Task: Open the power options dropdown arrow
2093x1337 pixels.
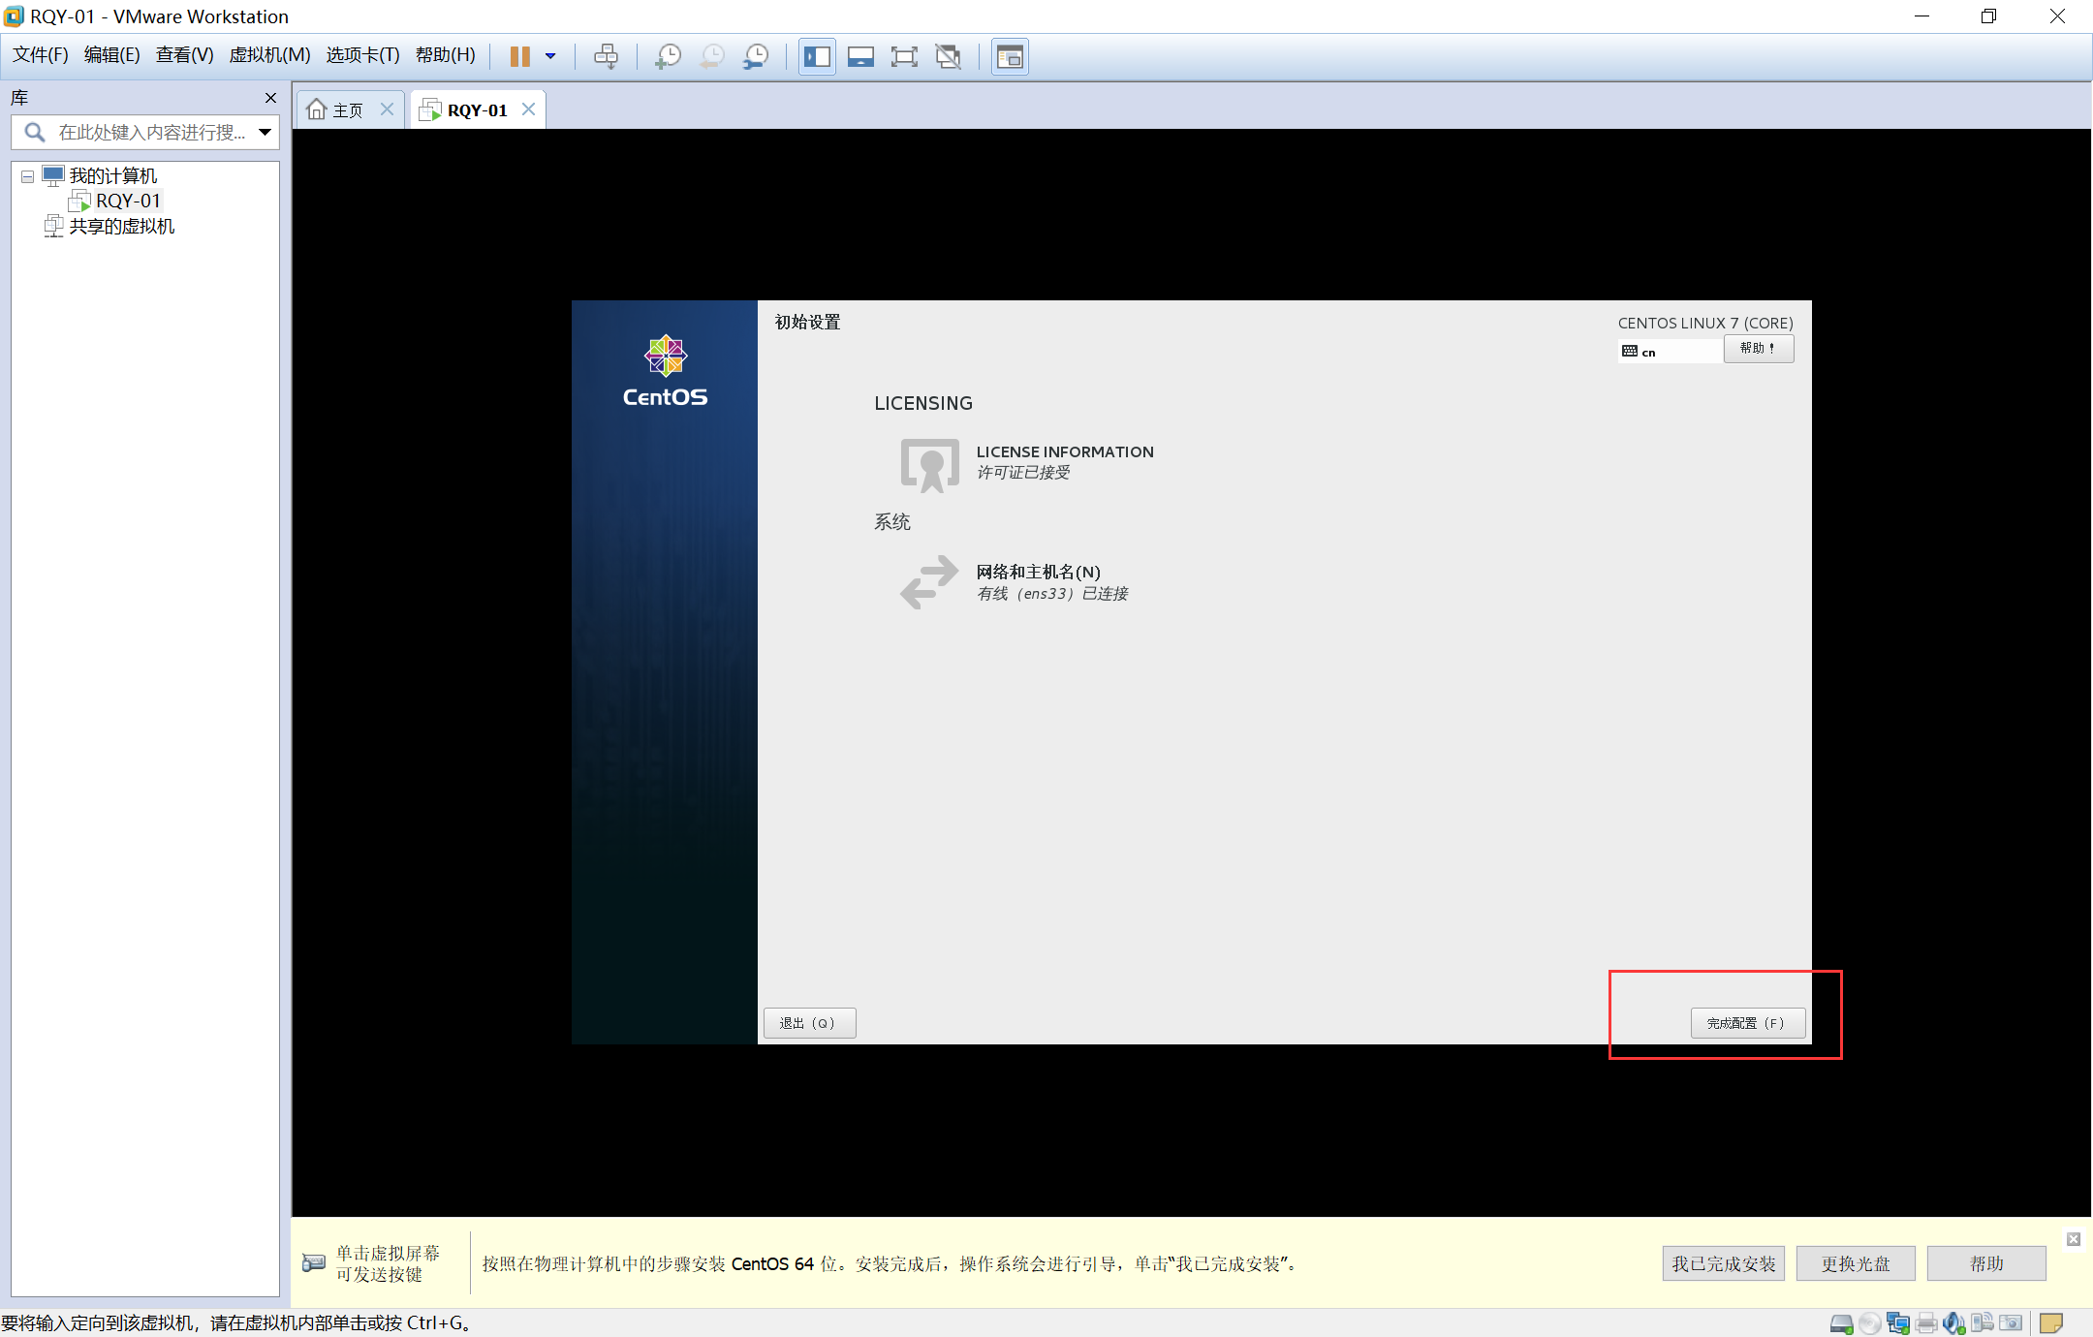Action: click(550, 56)
